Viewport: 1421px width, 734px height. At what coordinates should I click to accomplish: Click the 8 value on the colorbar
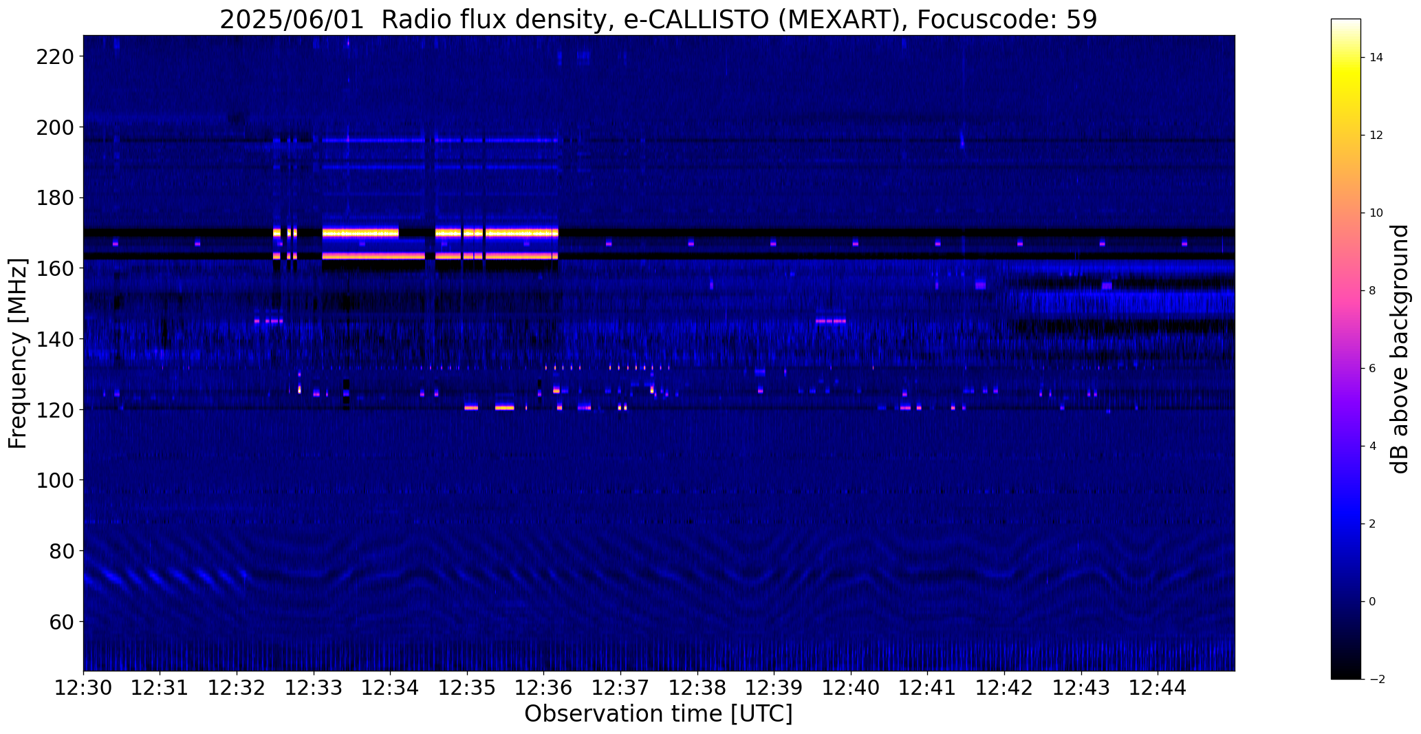coord(1373,291)
